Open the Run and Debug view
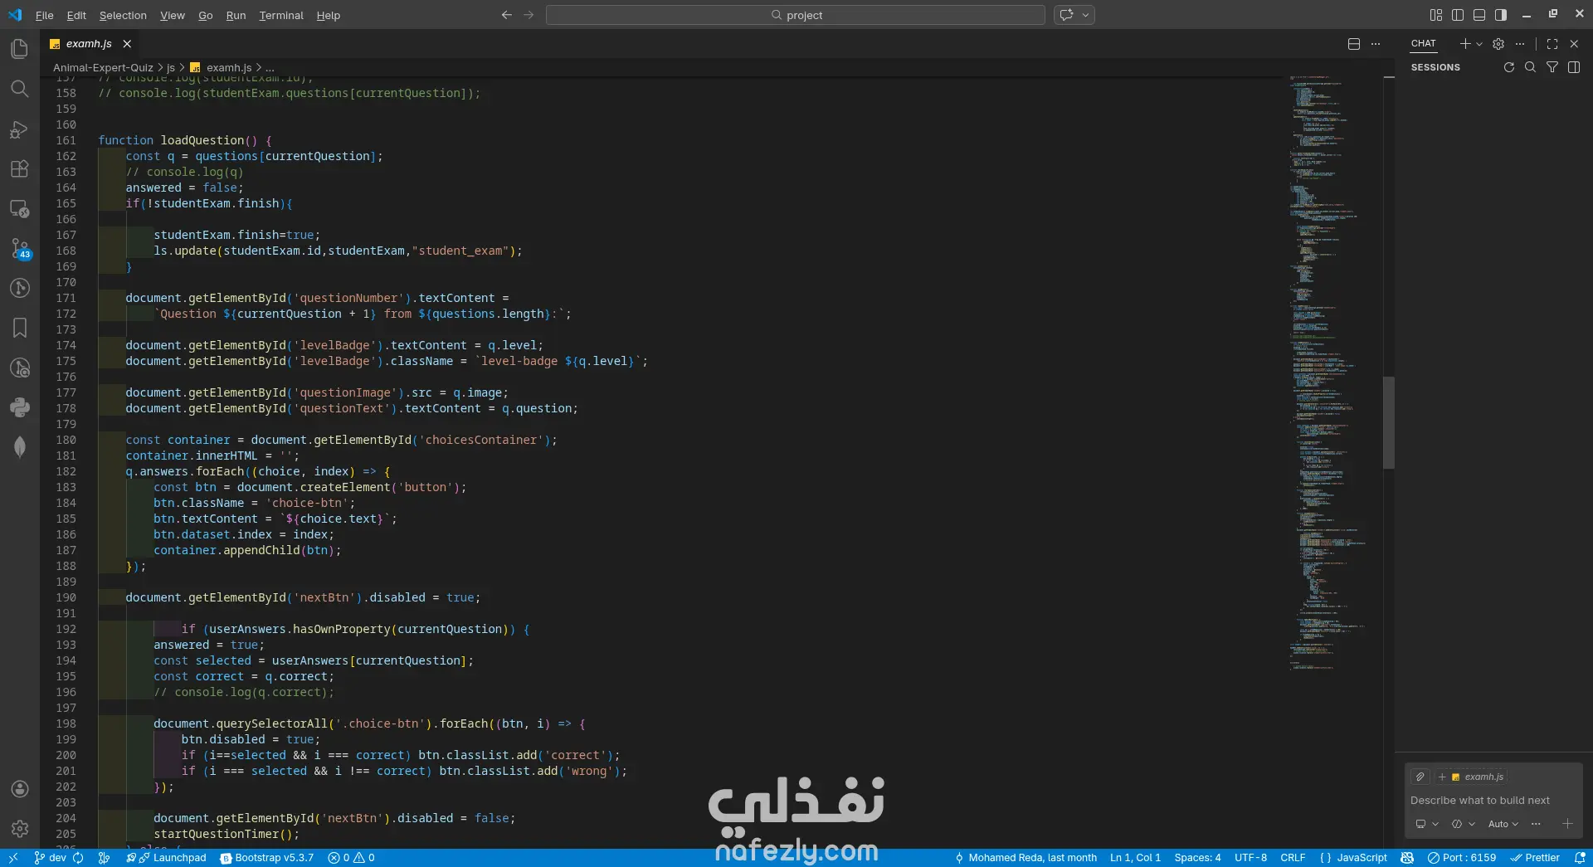Screen dimensions: 1593x867 coord(20,129)
